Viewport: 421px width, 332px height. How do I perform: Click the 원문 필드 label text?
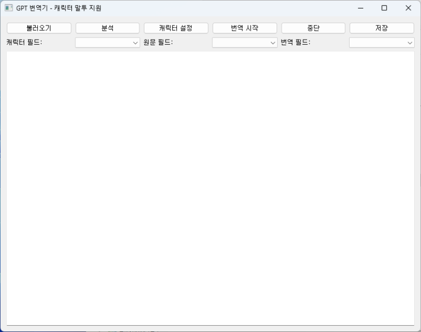pos(158,42)
